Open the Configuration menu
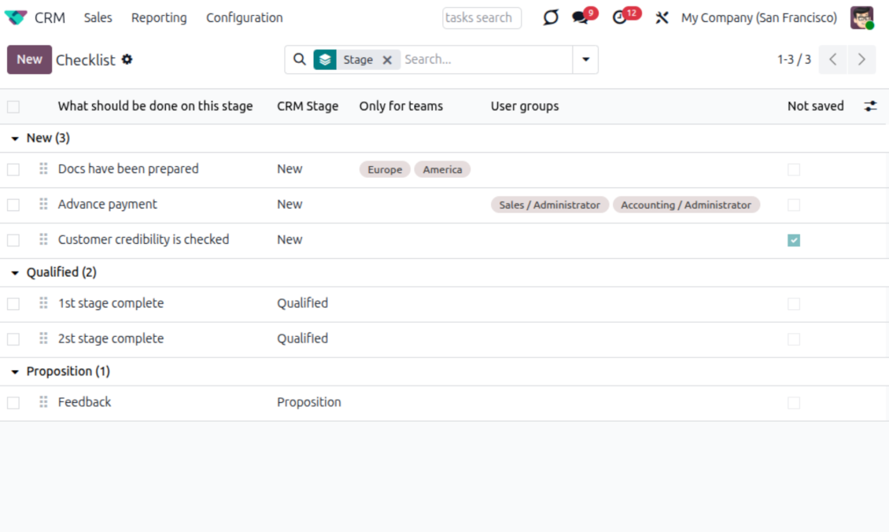The image size is (889, 532). 244,17
